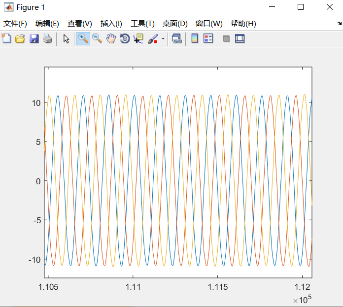Click the New Figure icon

[x=6, y=39]
